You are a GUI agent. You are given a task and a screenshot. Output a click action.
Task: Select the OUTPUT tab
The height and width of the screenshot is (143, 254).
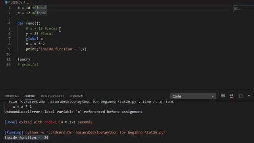point(30,96)
